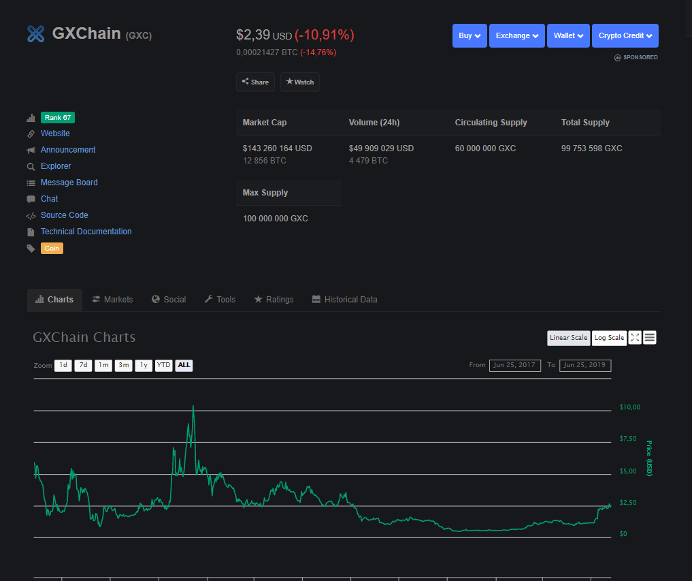This screenshot has width=692, height=581.
Task: Open the chart fullscreen icon
Action: [x=635, y=338]
